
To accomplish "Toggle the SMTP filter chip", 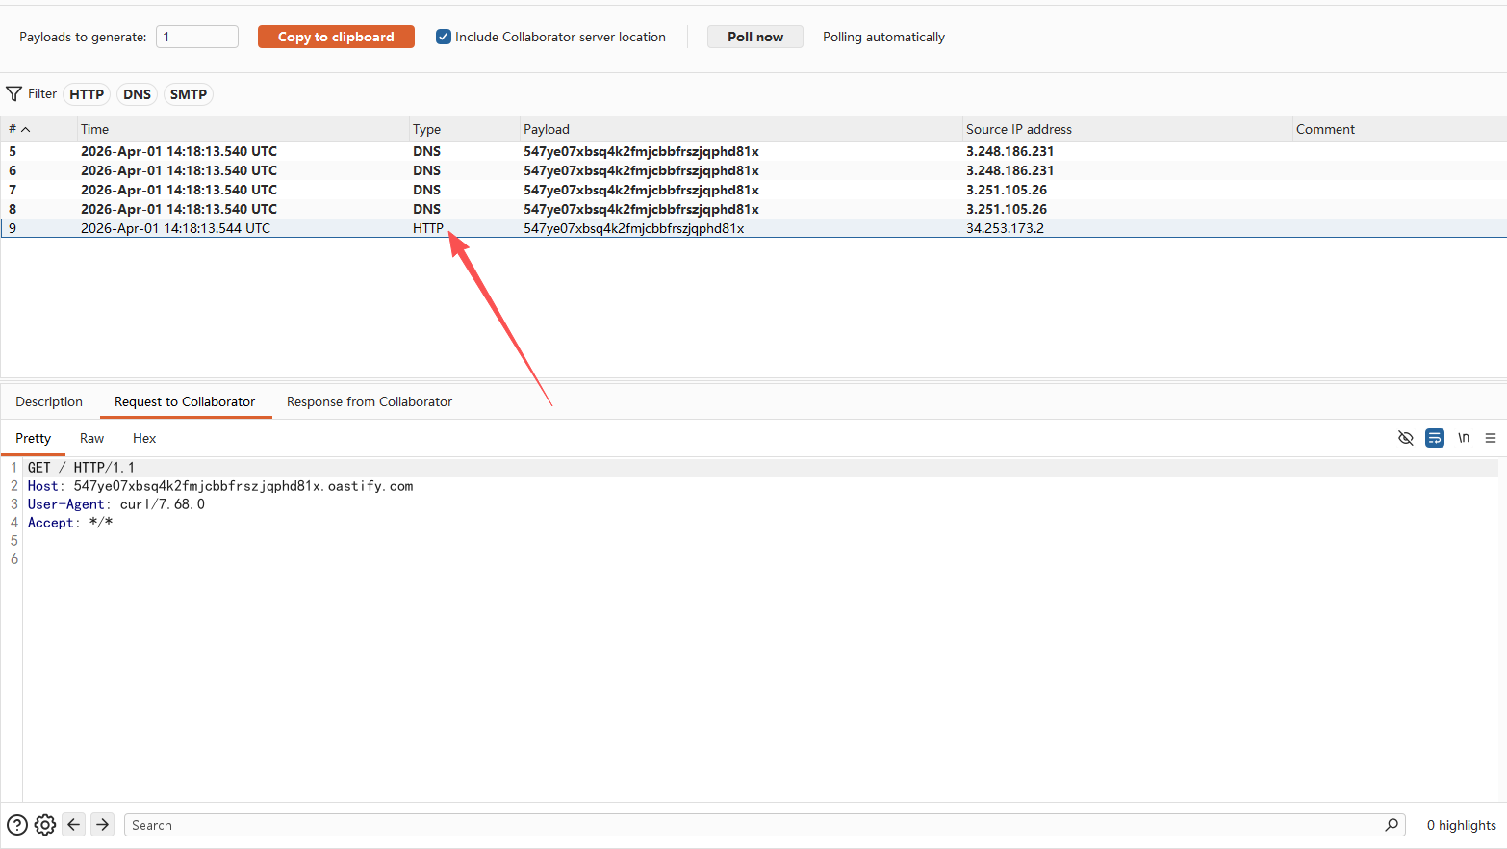I will pyautogui.click(x=188, y=94).
